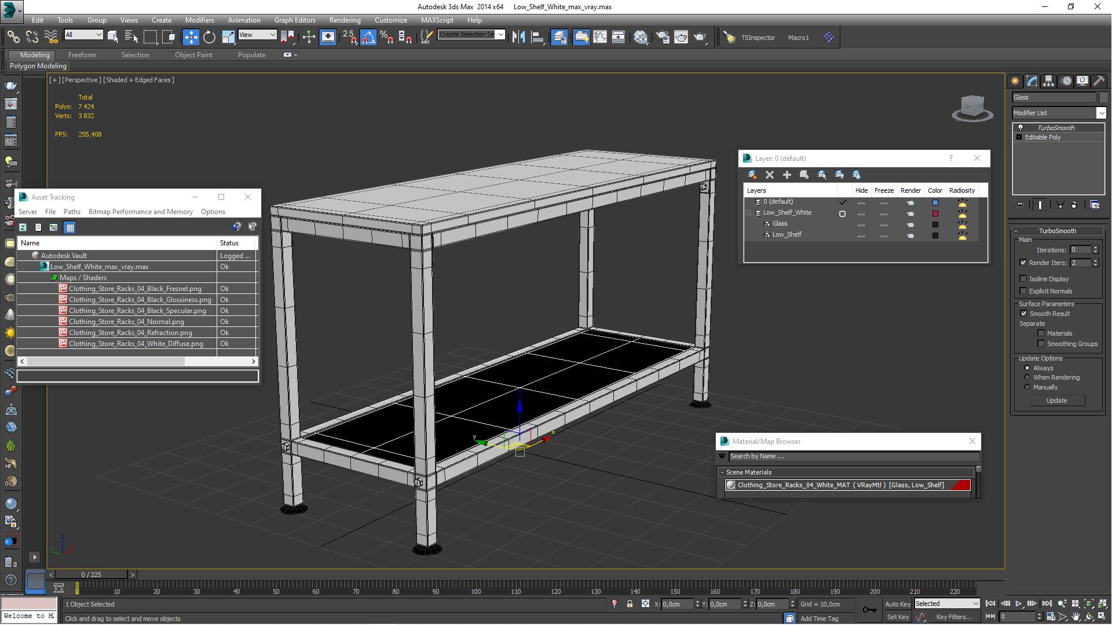Open the View reference coordinate dropdown

[257, 35]
